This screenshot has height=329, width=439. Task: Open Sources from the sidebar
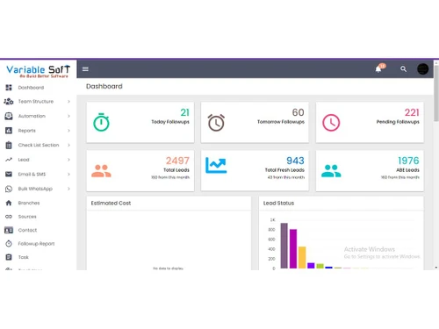pyautogui.click(x=27, y=217)
